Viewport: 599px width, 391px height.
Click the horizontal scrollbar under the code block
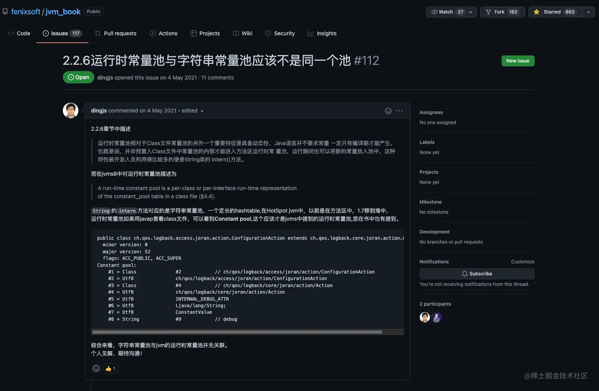[237, 332]
